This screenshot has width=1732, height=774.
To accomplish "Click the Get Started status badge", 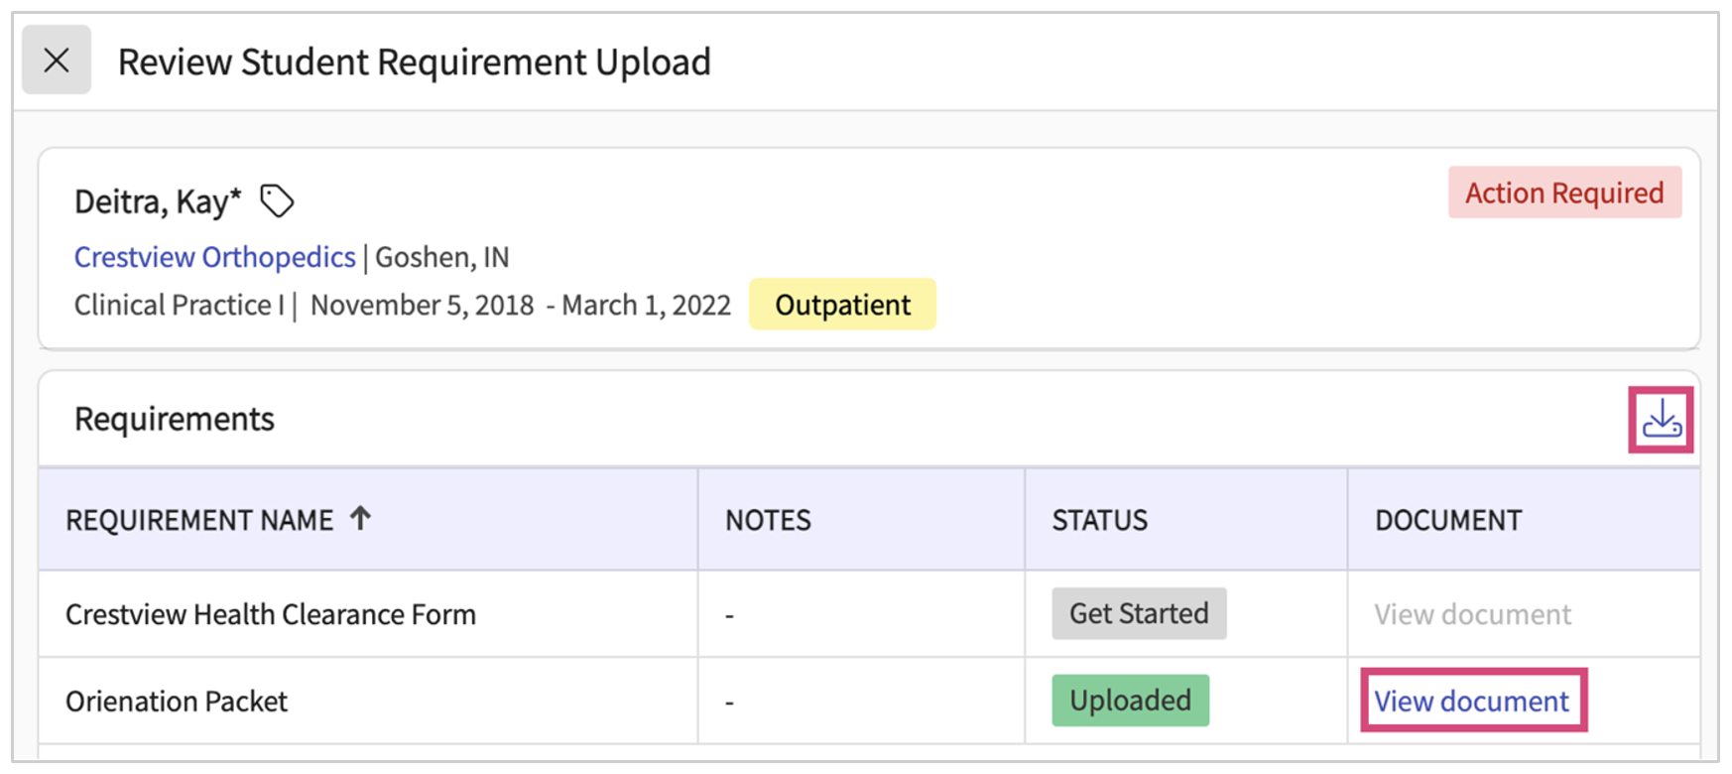I will tap(1138, 613).
